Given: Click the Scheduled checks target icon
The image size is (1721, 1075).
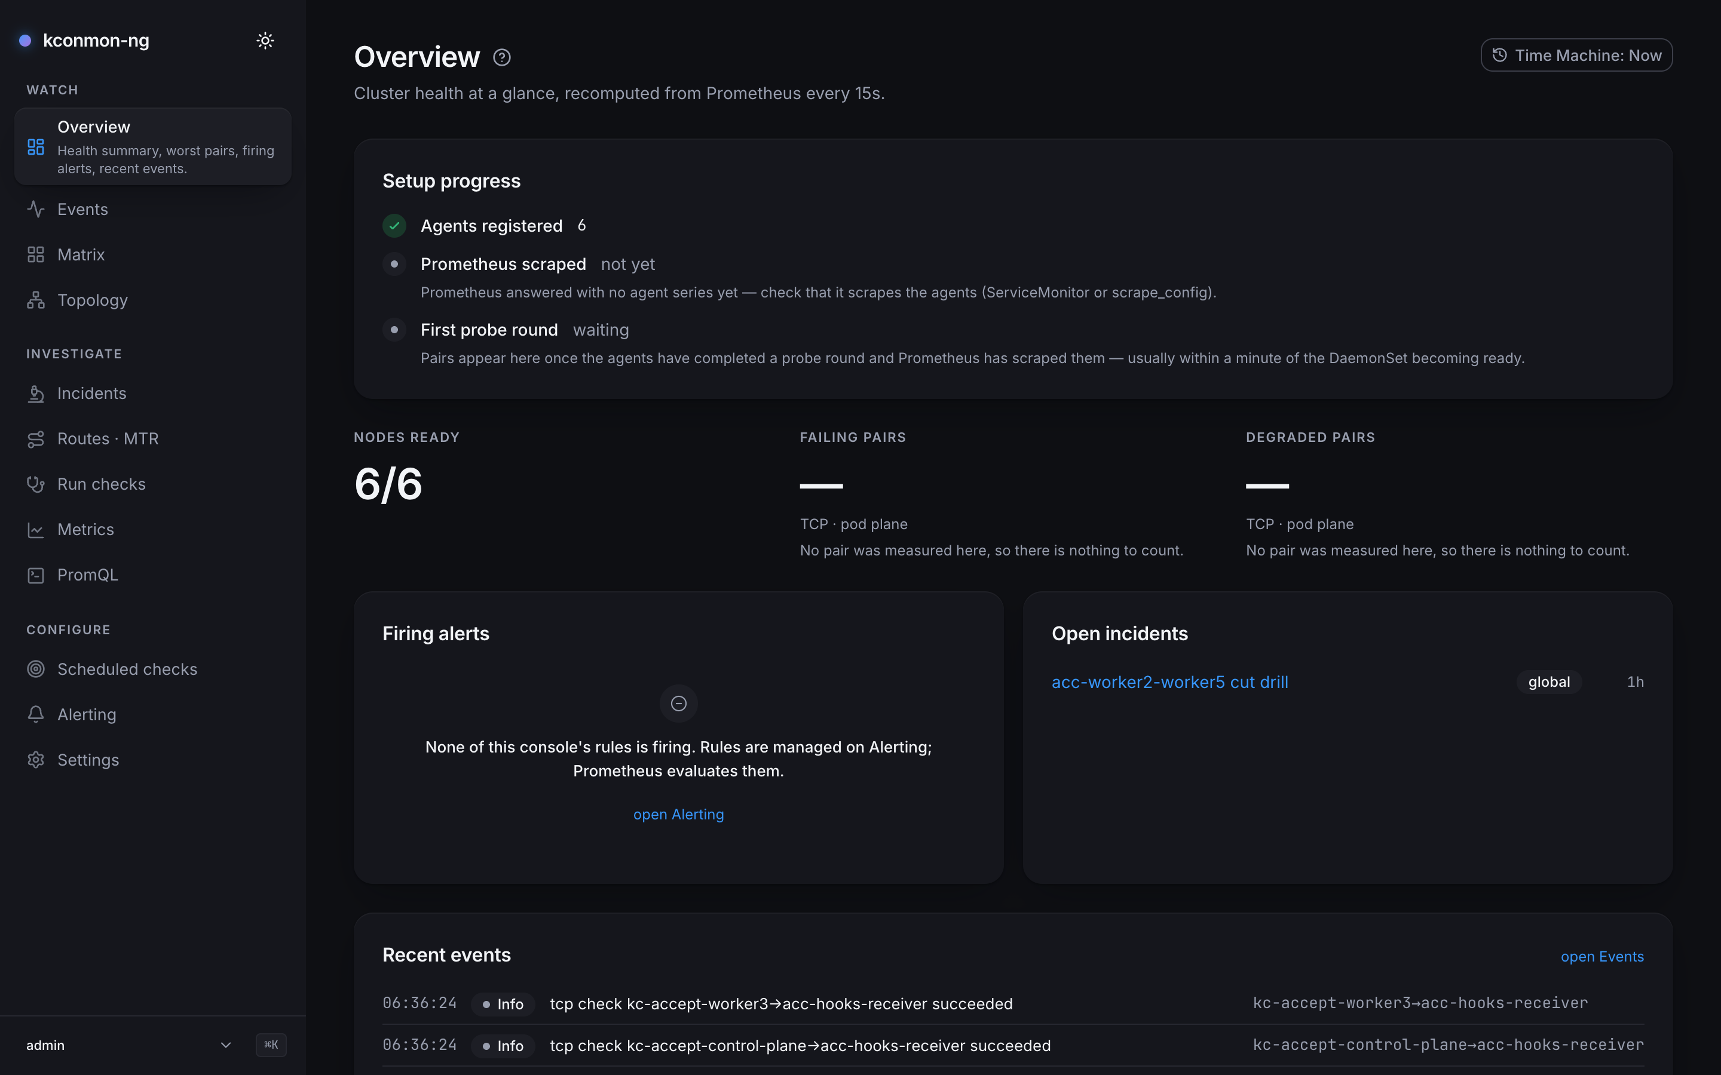Looking at the screenshot, I should point(36,669).
